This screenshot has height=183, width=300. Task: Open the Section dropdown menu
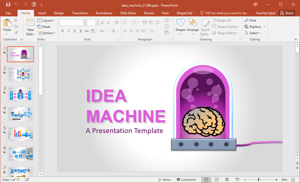point(46,33)
